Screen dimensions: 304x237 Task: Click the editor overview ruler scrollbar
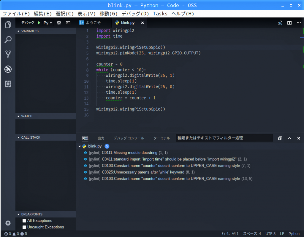302,80
